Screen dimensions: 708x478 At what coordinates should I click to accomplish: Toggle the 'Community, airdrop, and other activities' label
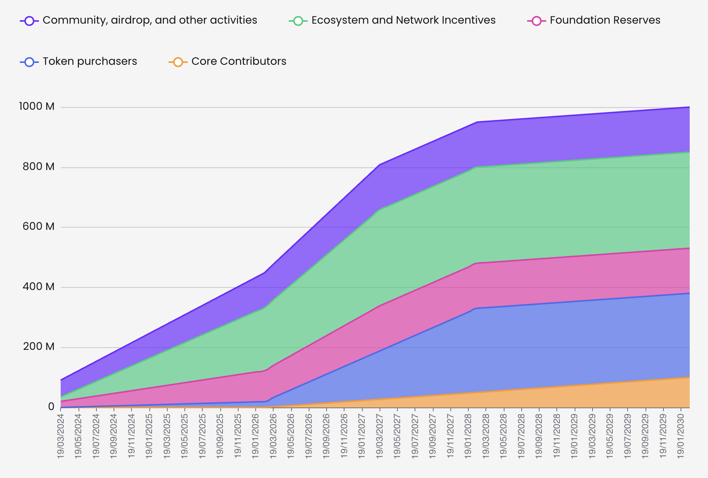(150, 20)
